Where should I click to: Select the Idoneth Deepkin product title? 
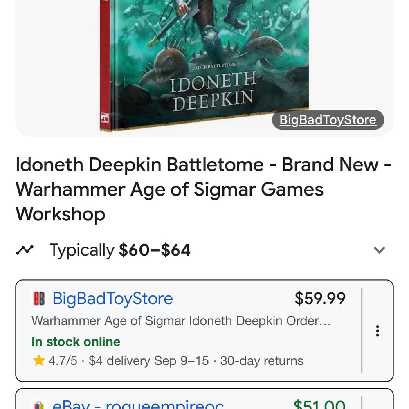(x=203, y=189)
